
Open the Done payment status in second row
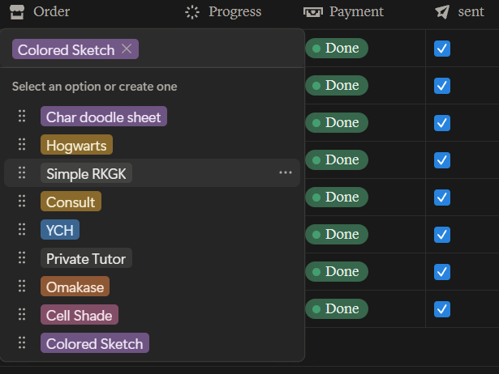(x=337, y=85)
